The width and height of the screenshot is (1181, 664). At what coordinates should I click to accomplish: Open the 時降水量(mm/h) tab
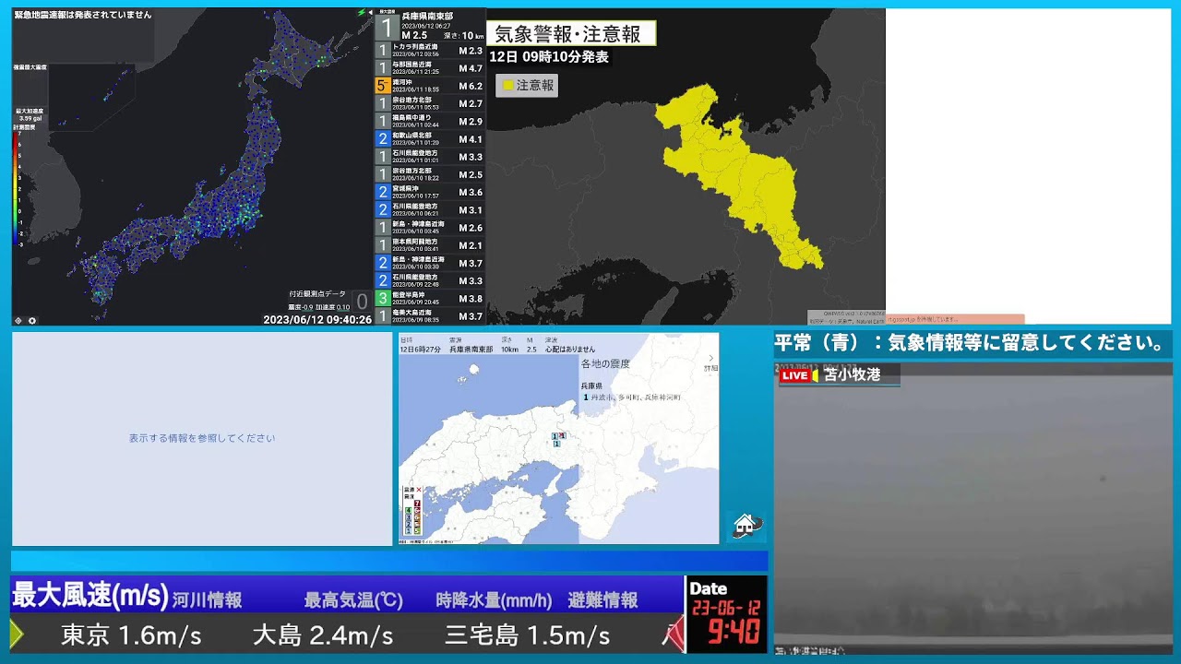coord(494,600)
